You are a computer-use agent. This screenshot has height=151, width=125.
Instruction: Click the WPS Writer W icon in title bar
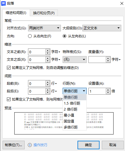(3, 3)
